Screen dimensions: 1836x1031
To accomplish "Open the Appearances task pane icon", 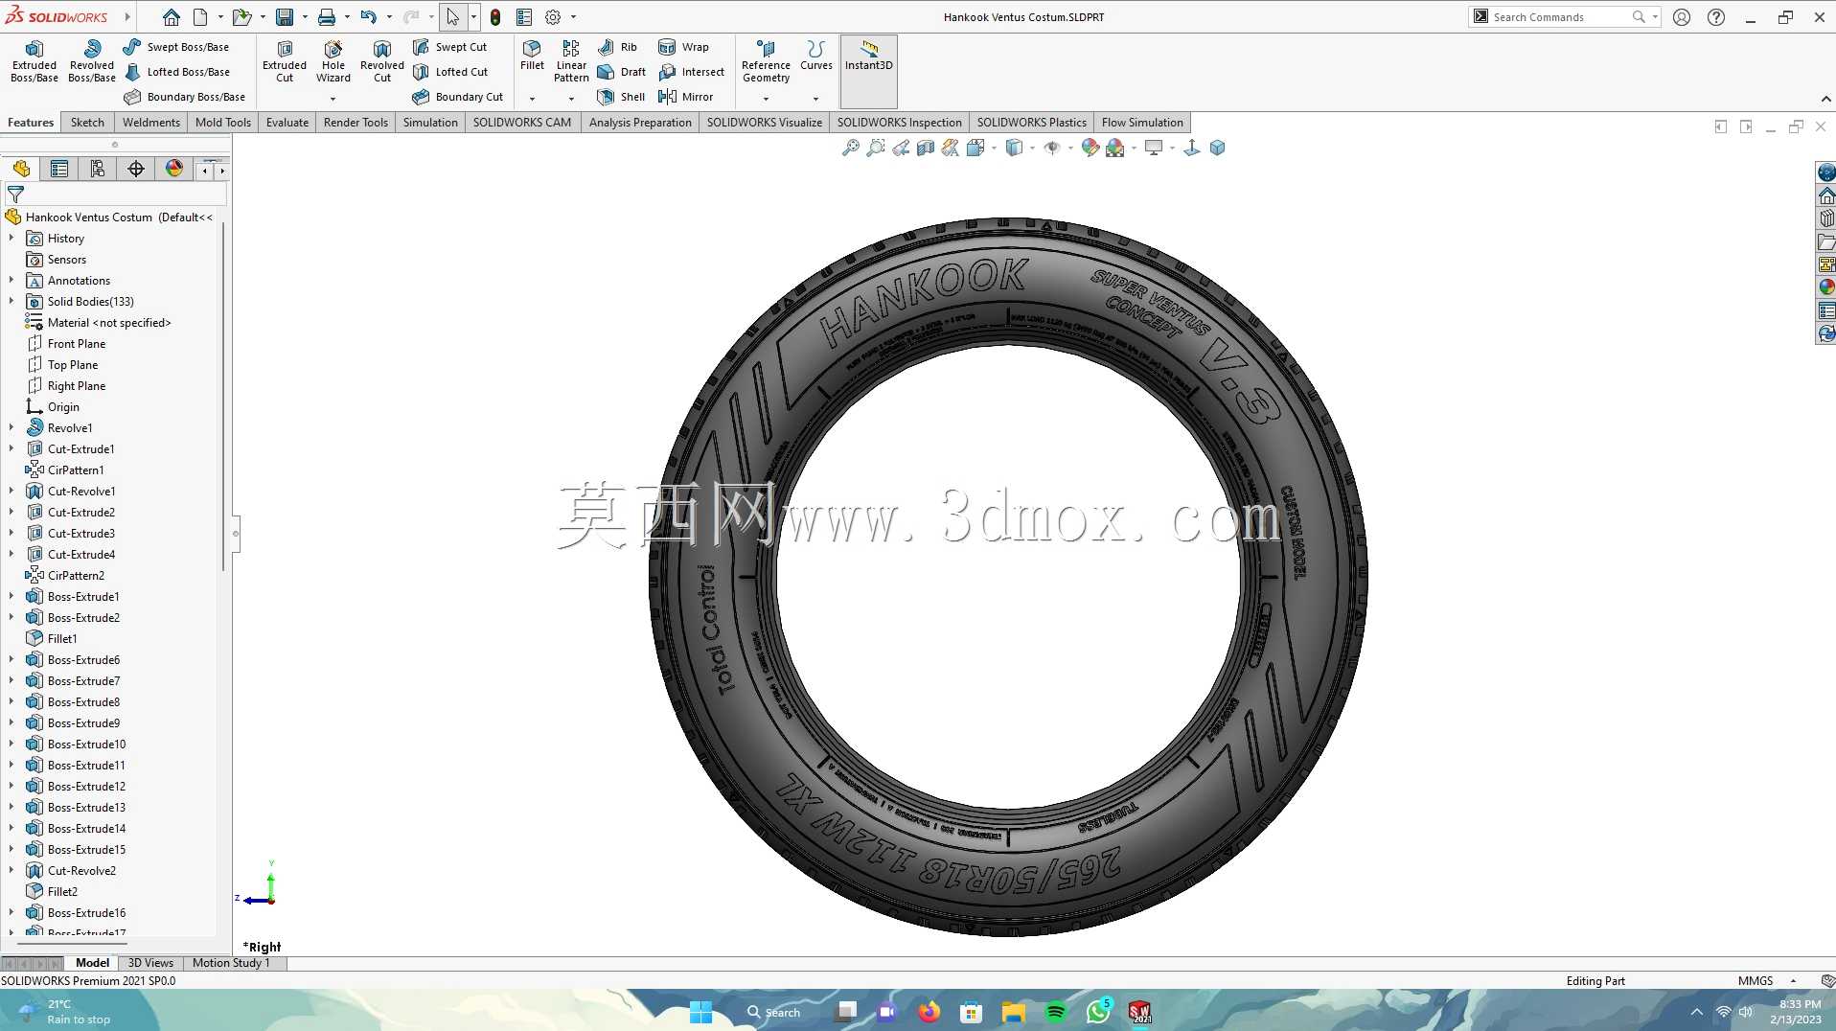I will point(1826,286).
